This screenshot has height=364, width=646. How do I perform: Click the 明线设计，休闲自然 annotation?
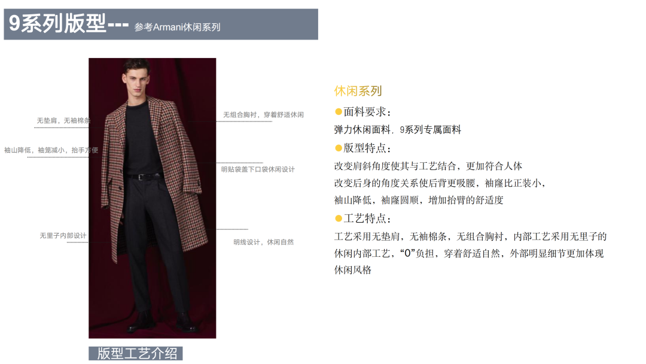(264, 242)
